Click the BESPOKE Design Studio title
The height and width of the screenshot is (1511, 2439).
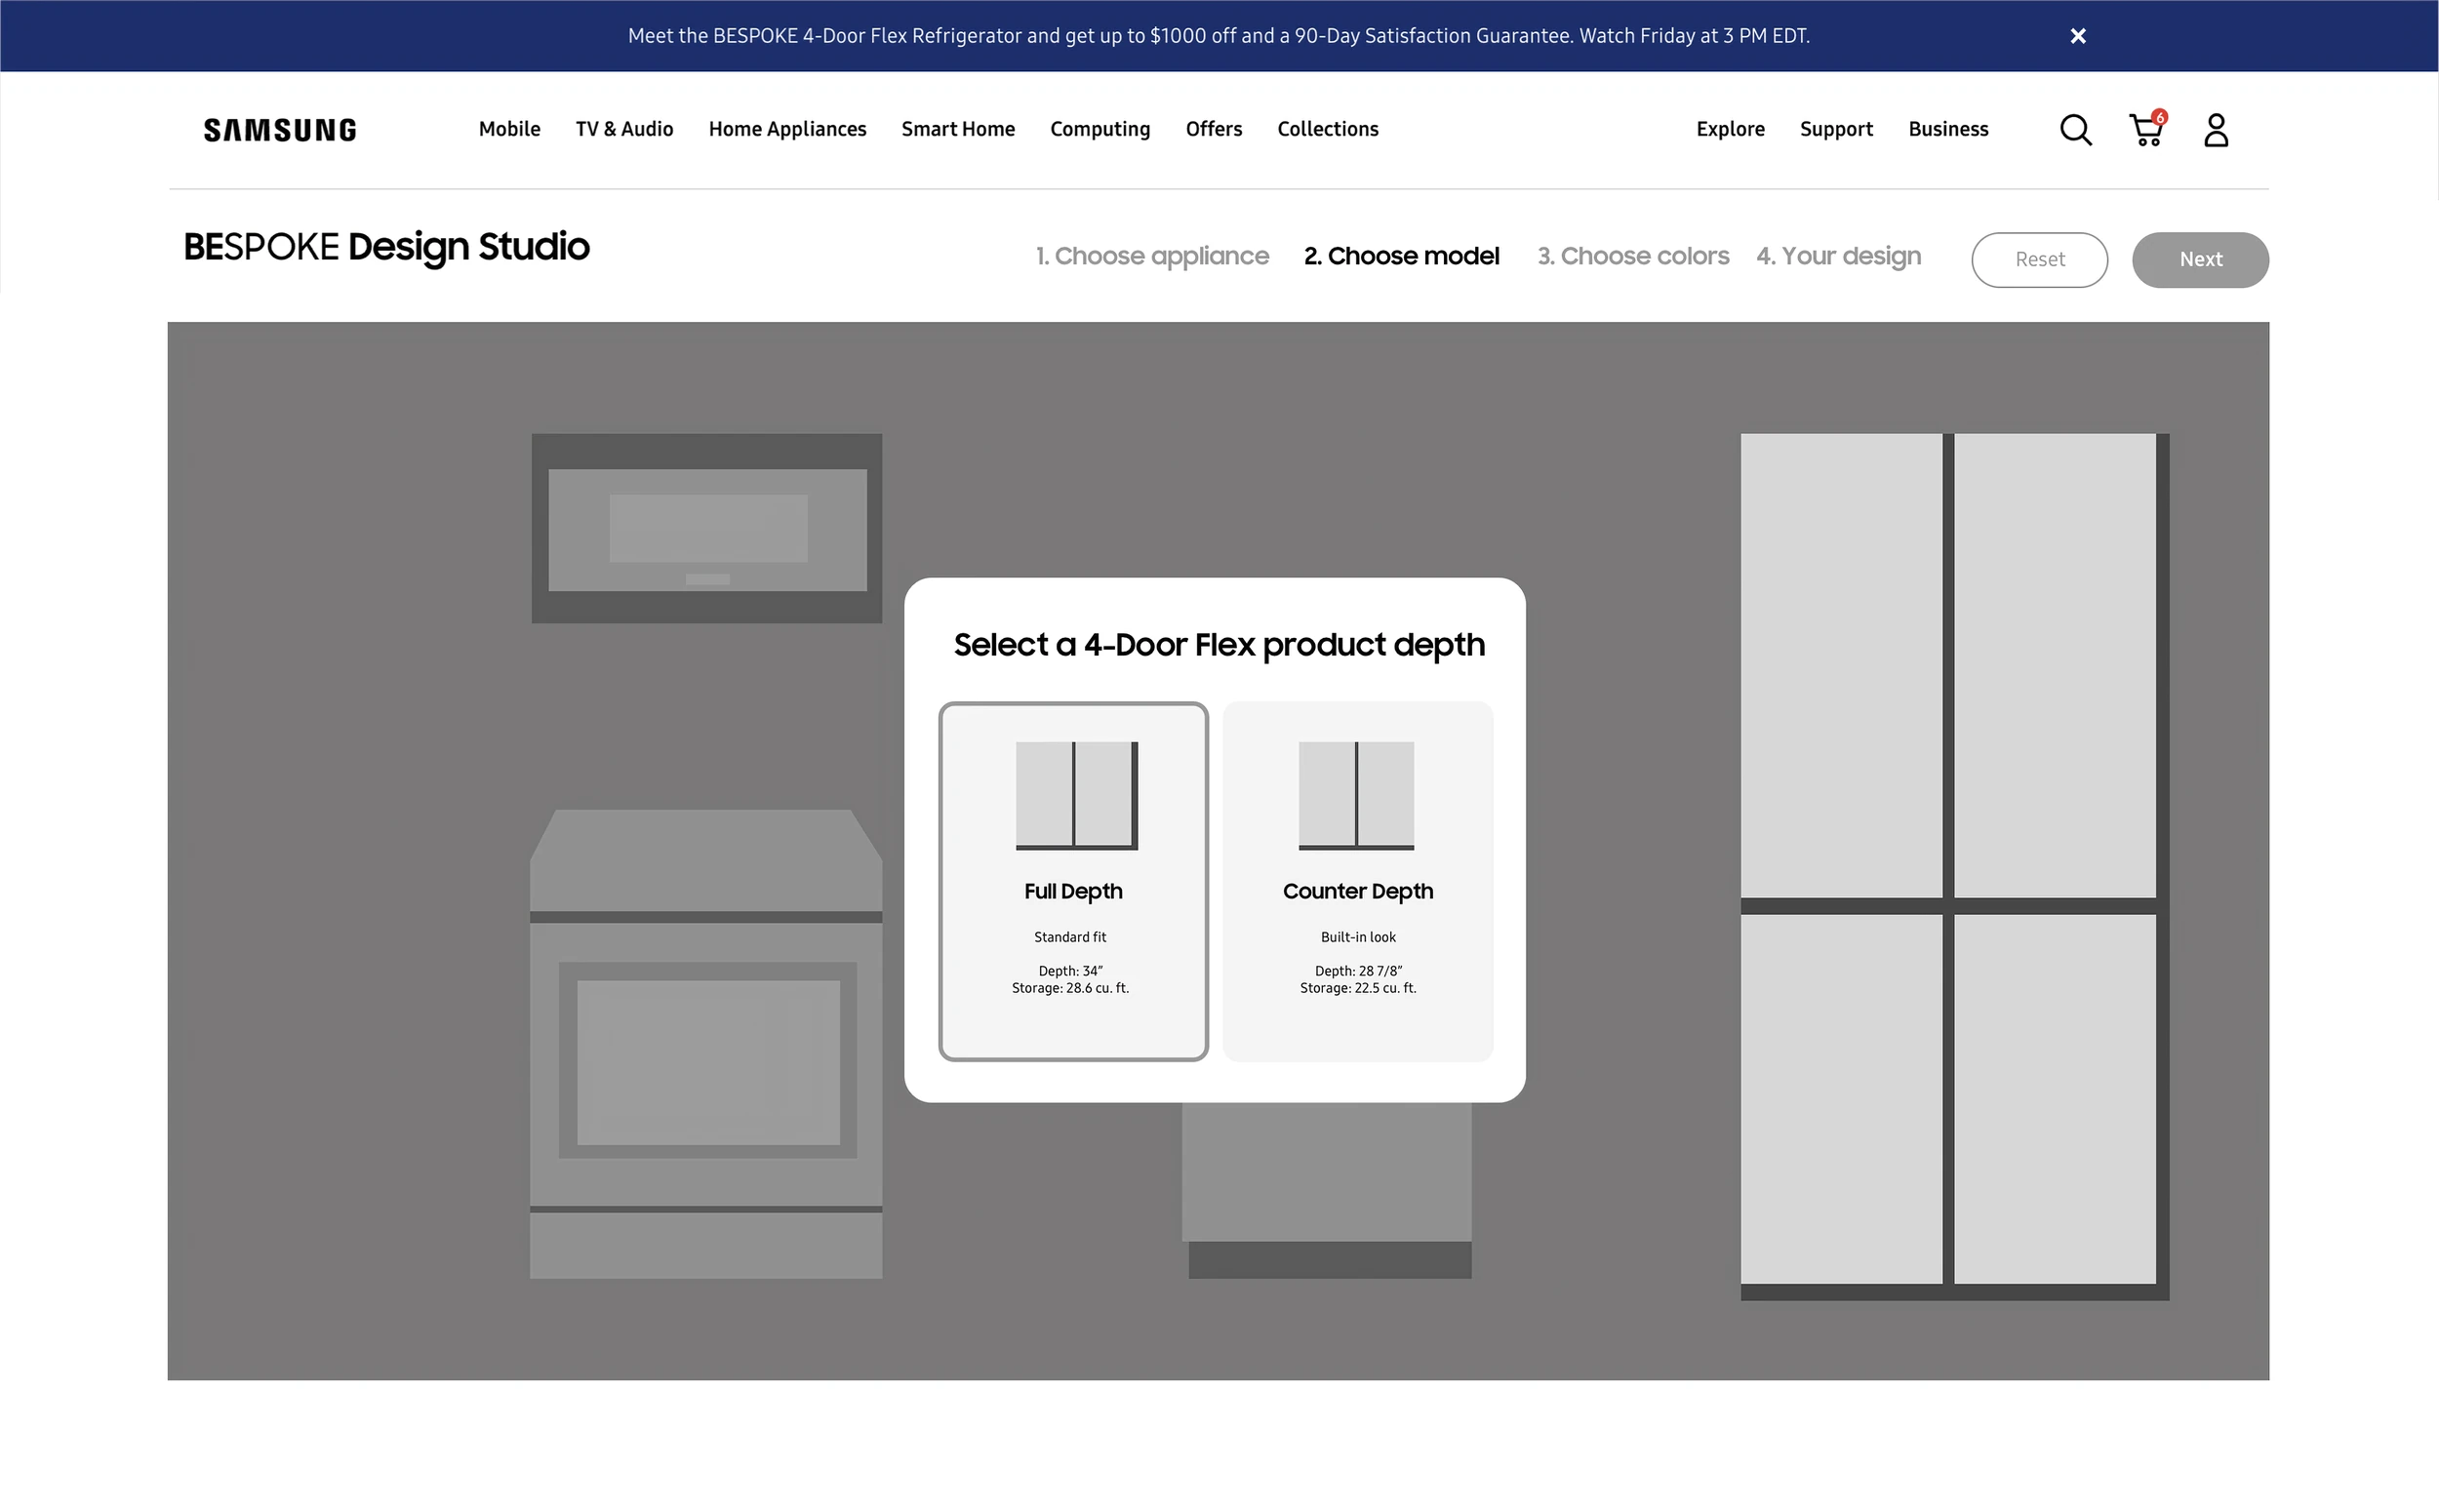pyautogui.click(x=386, y=248)
